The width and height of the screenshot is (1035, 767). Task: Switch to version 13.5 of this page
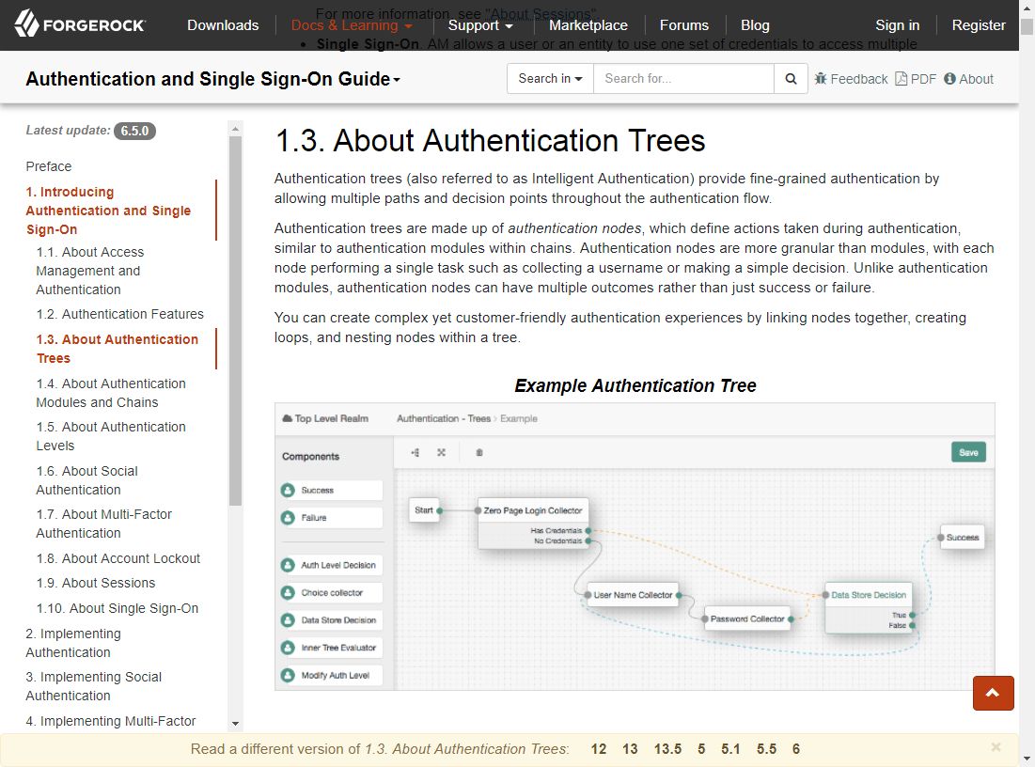coord(667,749)
